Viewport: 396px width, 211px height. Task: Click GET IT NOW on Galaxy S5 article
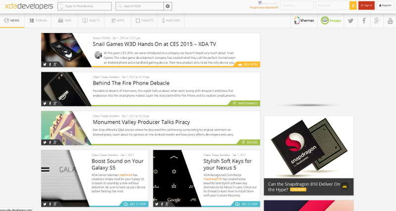(135, 204)
